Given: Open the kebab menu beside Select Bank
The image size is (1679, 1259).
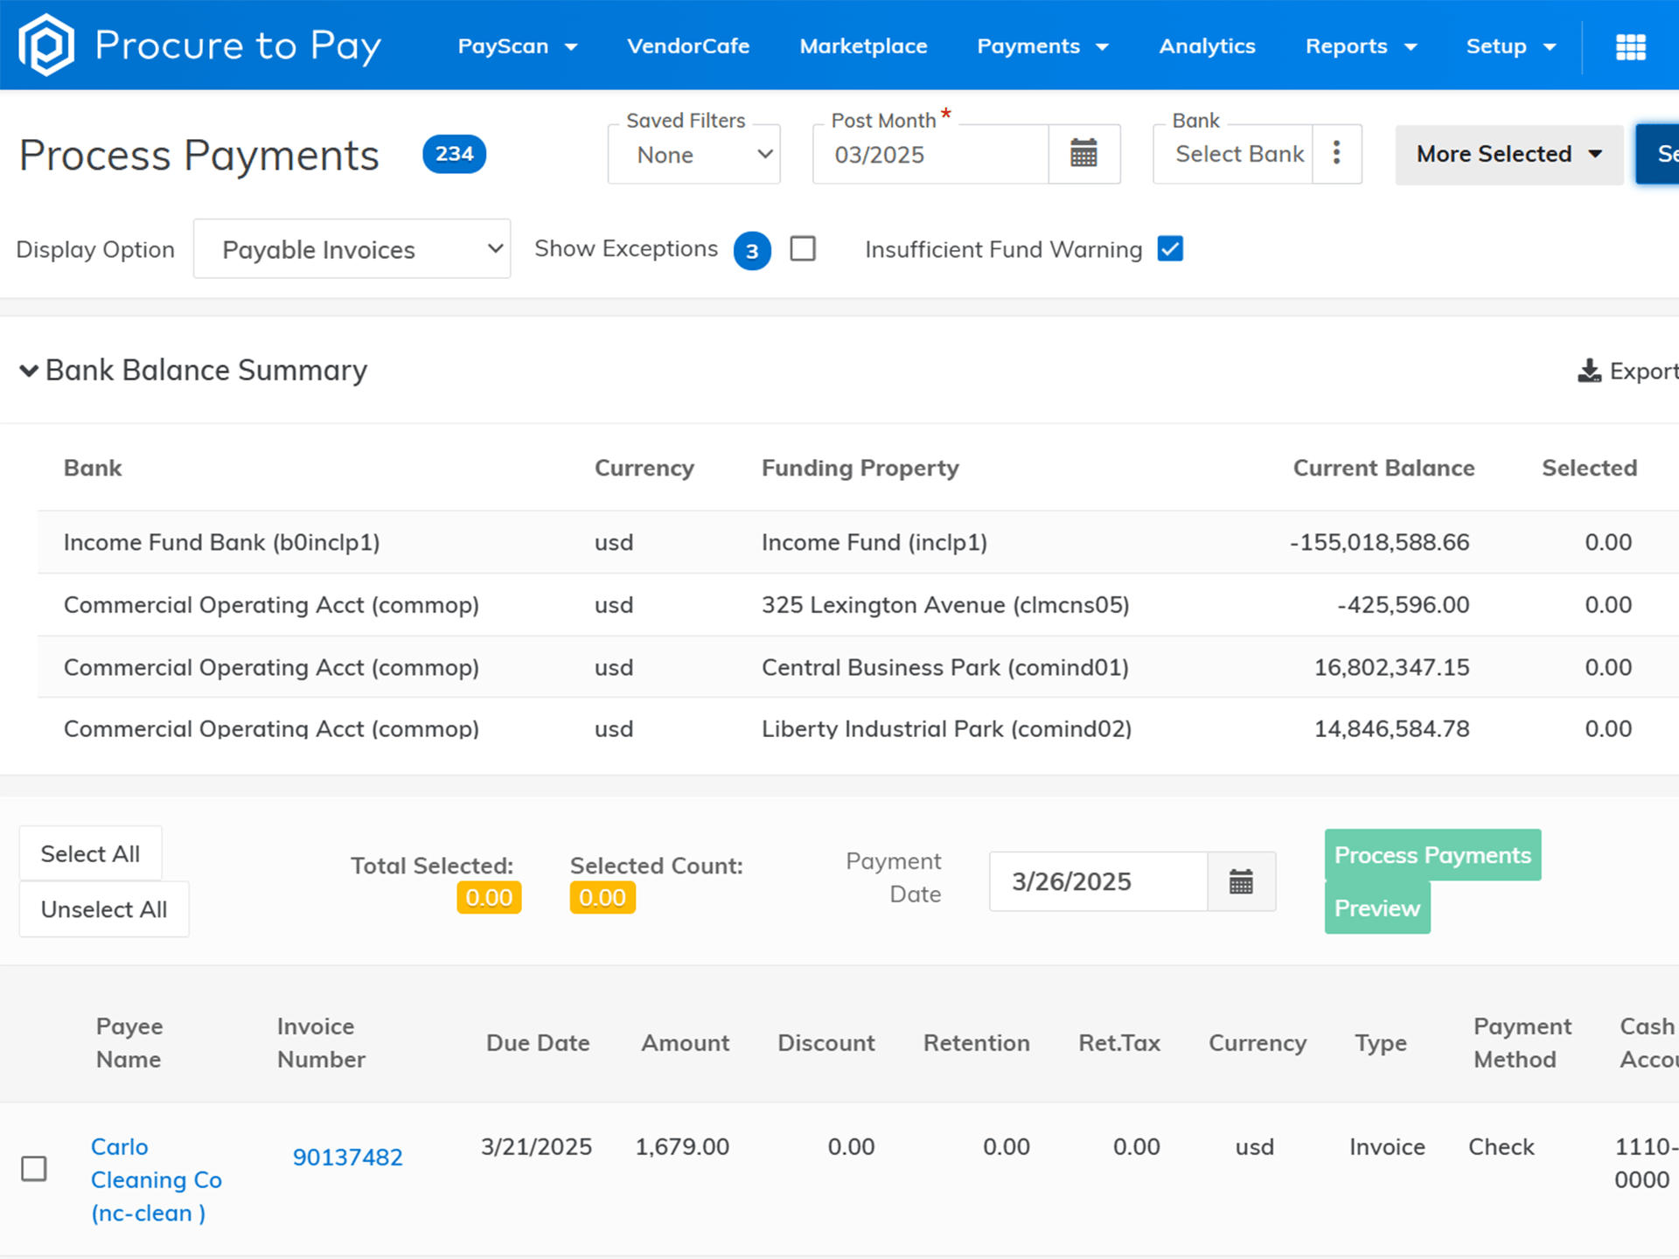Looking at the screenshot, I should click(x=1336, y=154).
